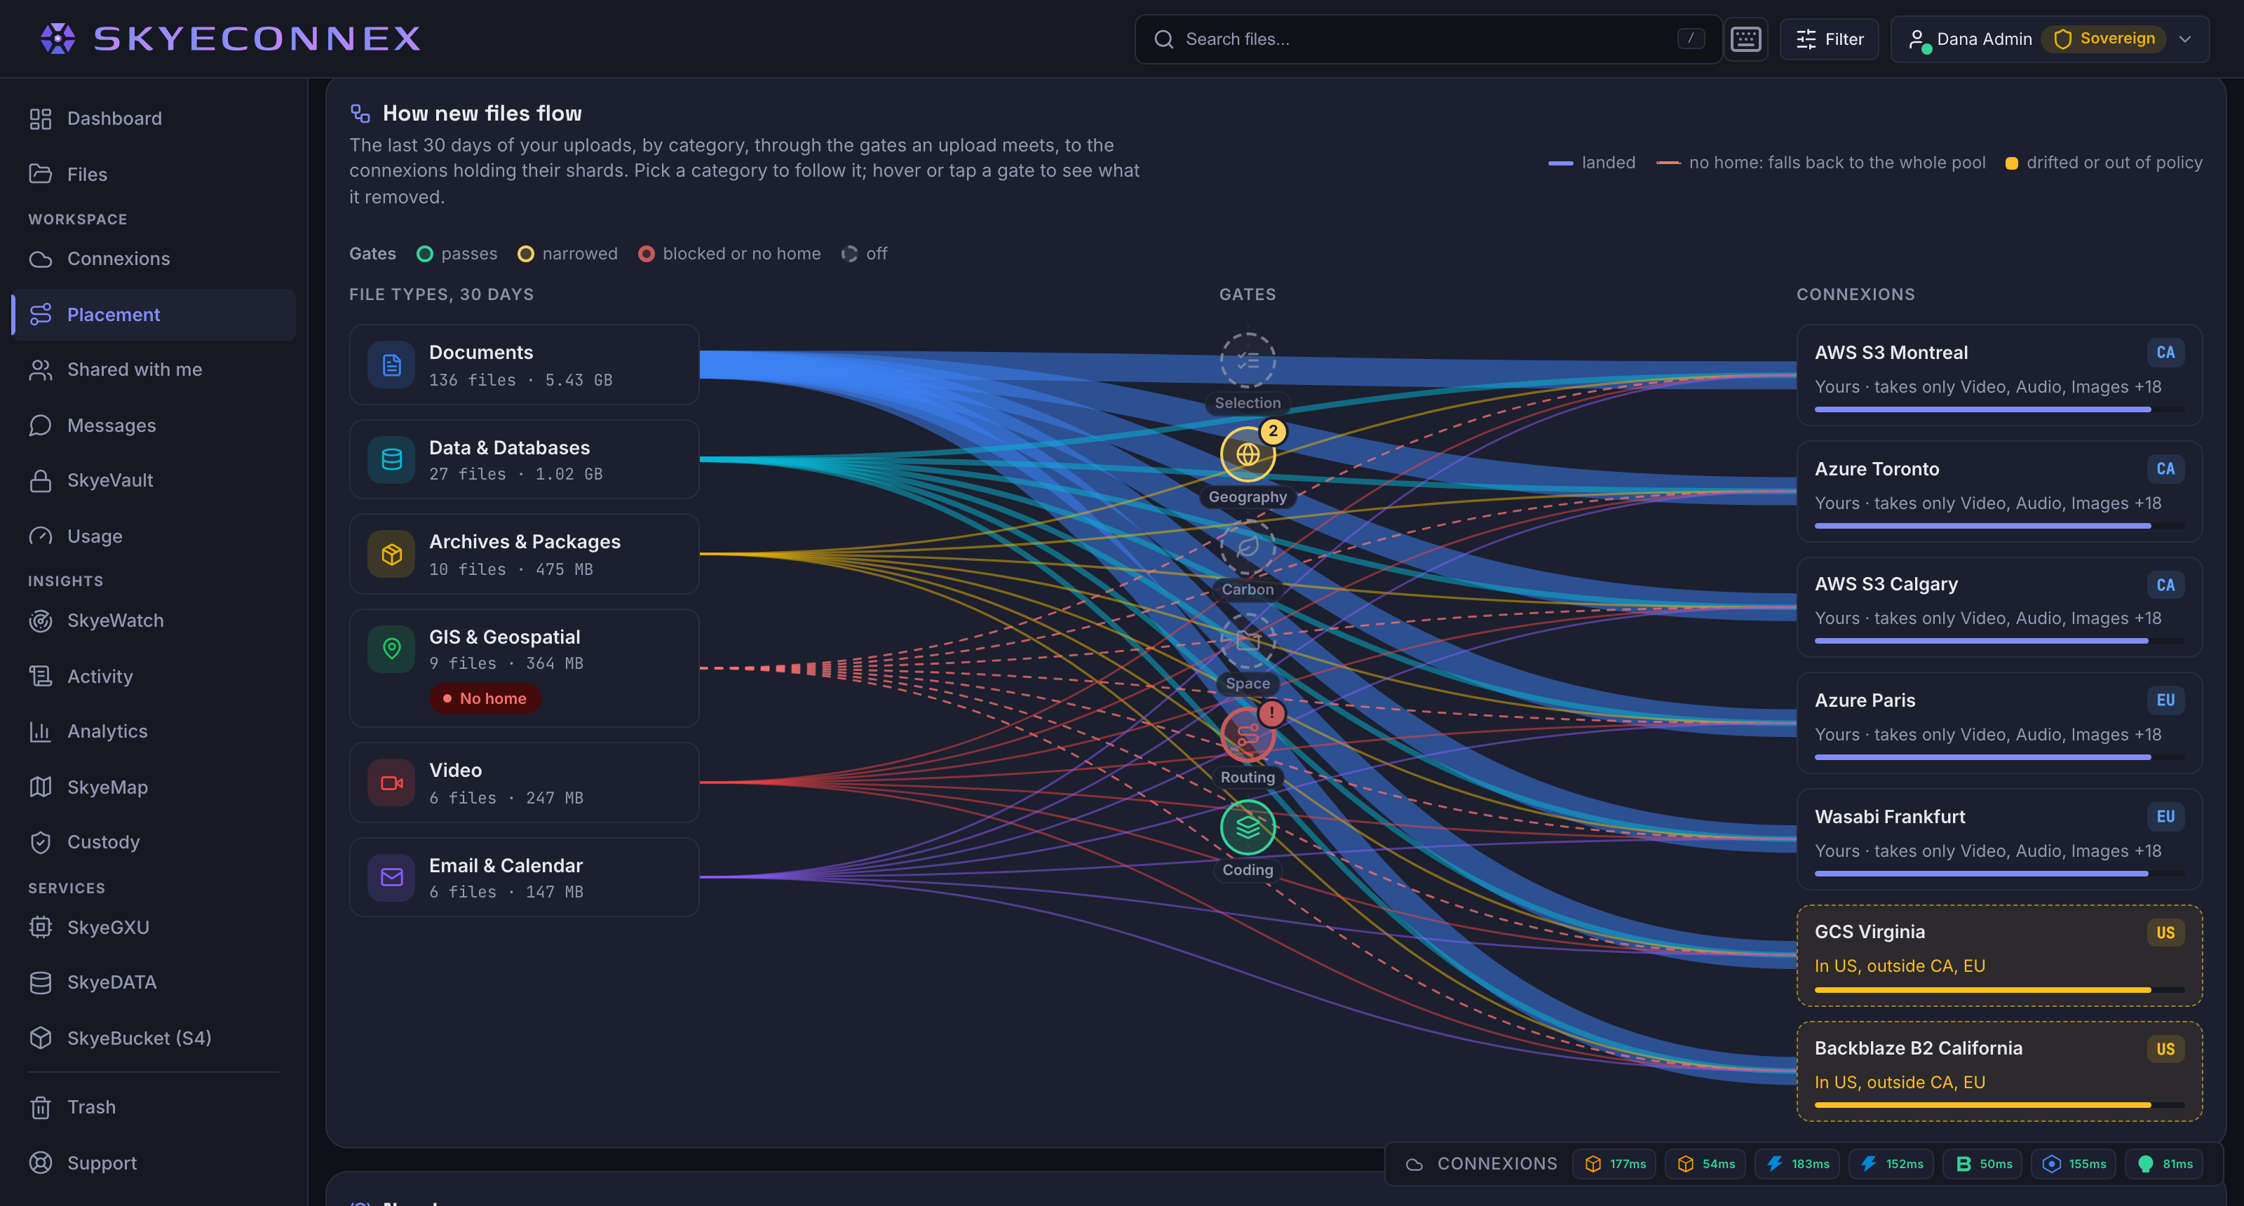Image resolution: width=2244 pixels, height=1206 pixels.
Task: Click the GIS & Geospatial pin icon
Action: pyautogui.click(x=391, y=649)
